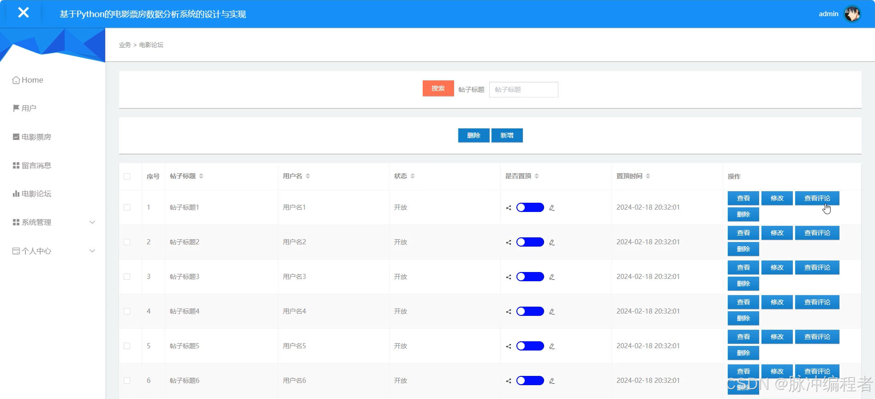Toggle the 置顶 switch for 帖子标题5
The image size is (875, 399).
[x=530, y=346]
